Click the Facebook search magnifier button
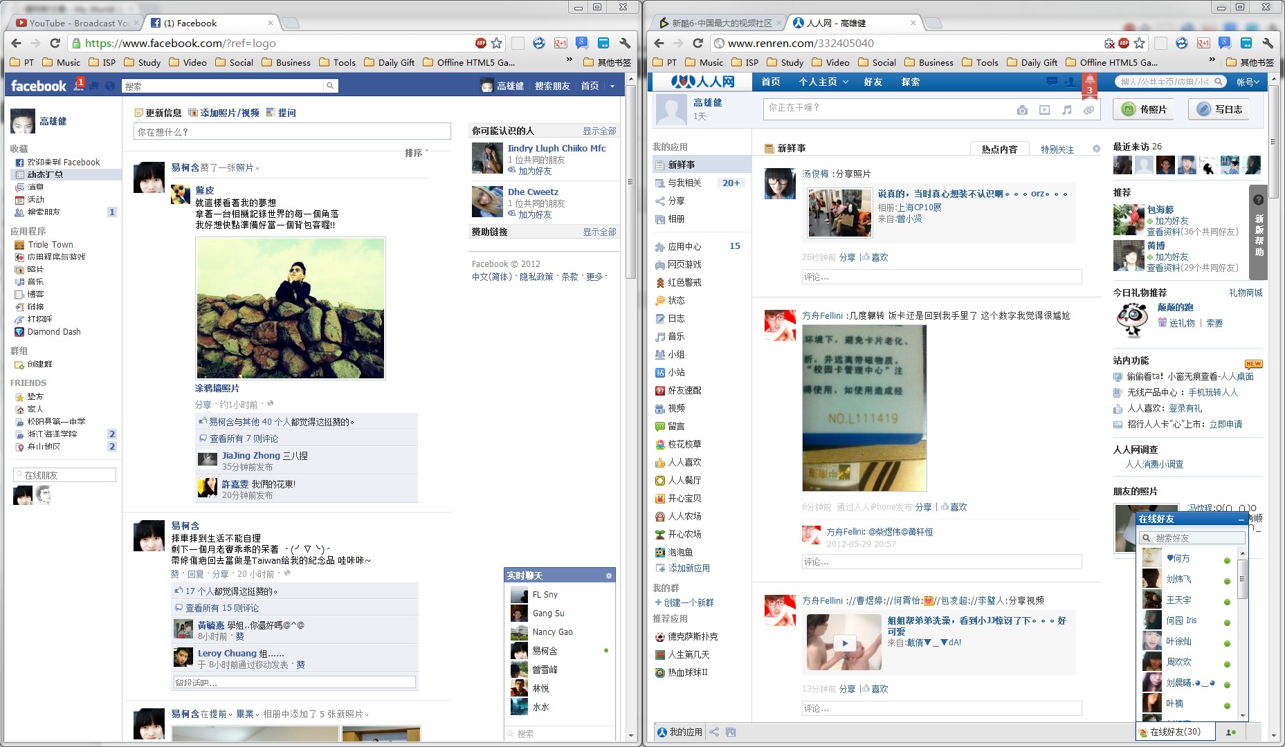 330,86
